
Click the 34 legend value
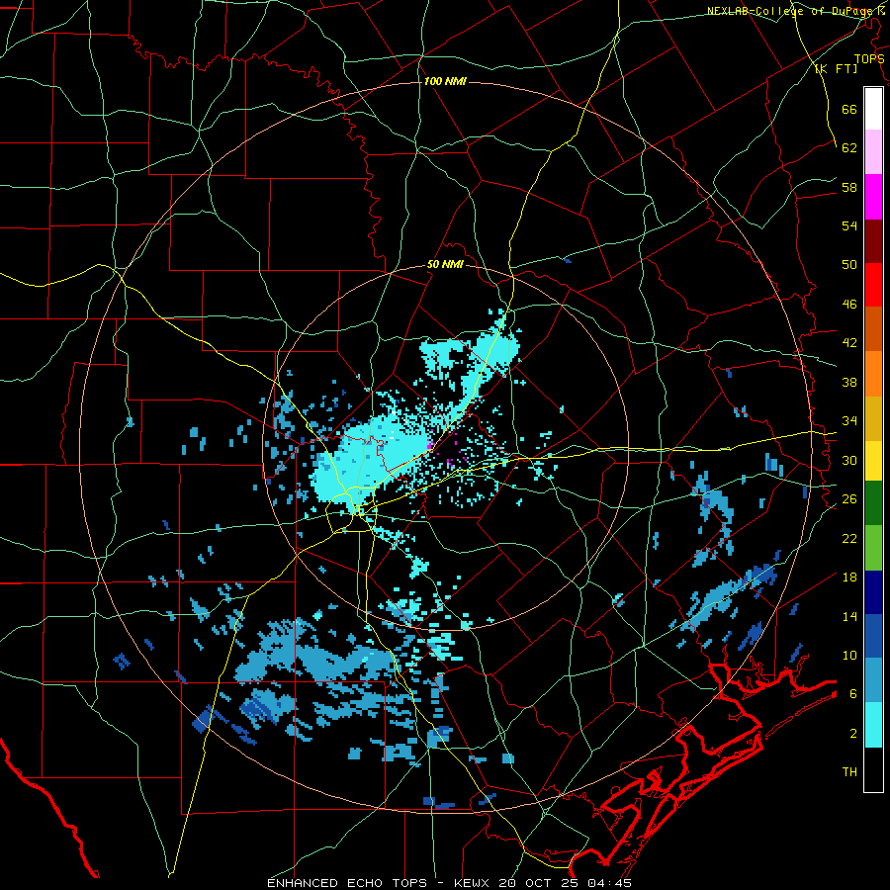849,420
